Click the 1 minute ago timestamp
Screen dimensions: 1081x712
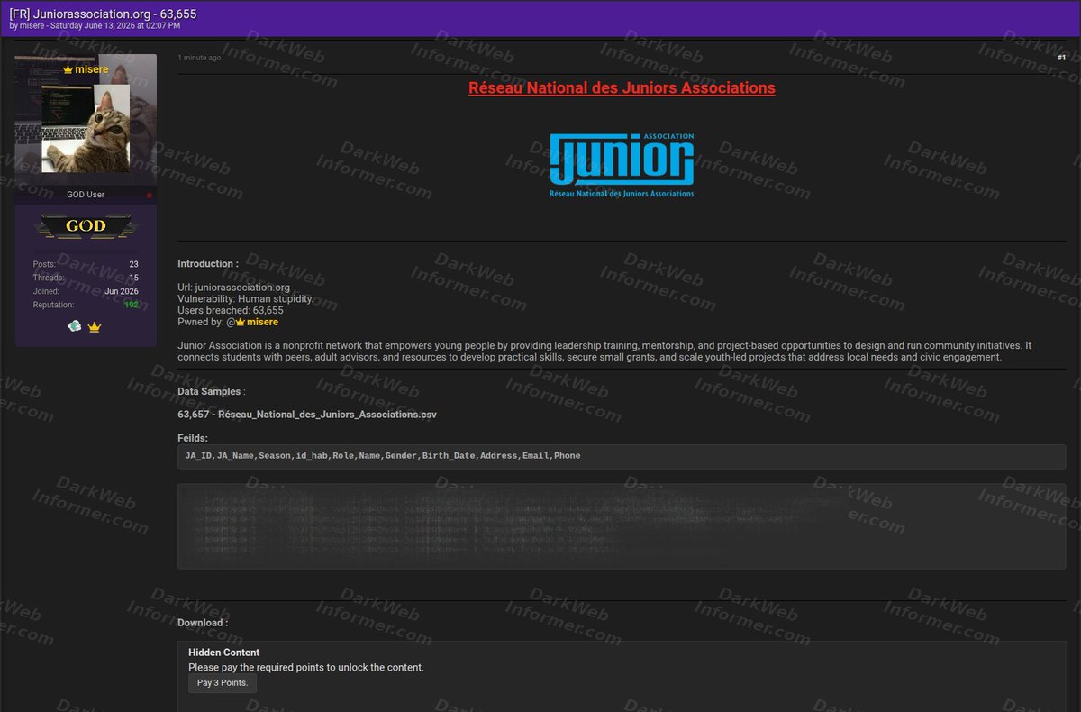[199, 58]
